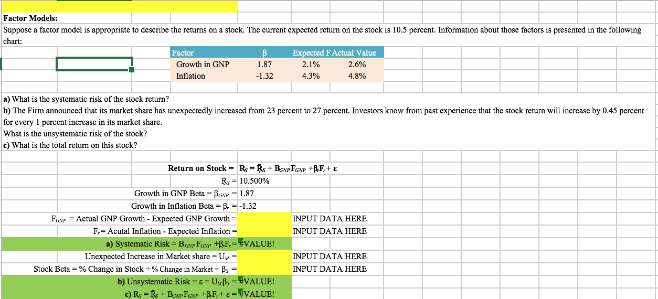
Task: Select the Unsystematic Risk #VALUE! cell
Action: (265, 282)
